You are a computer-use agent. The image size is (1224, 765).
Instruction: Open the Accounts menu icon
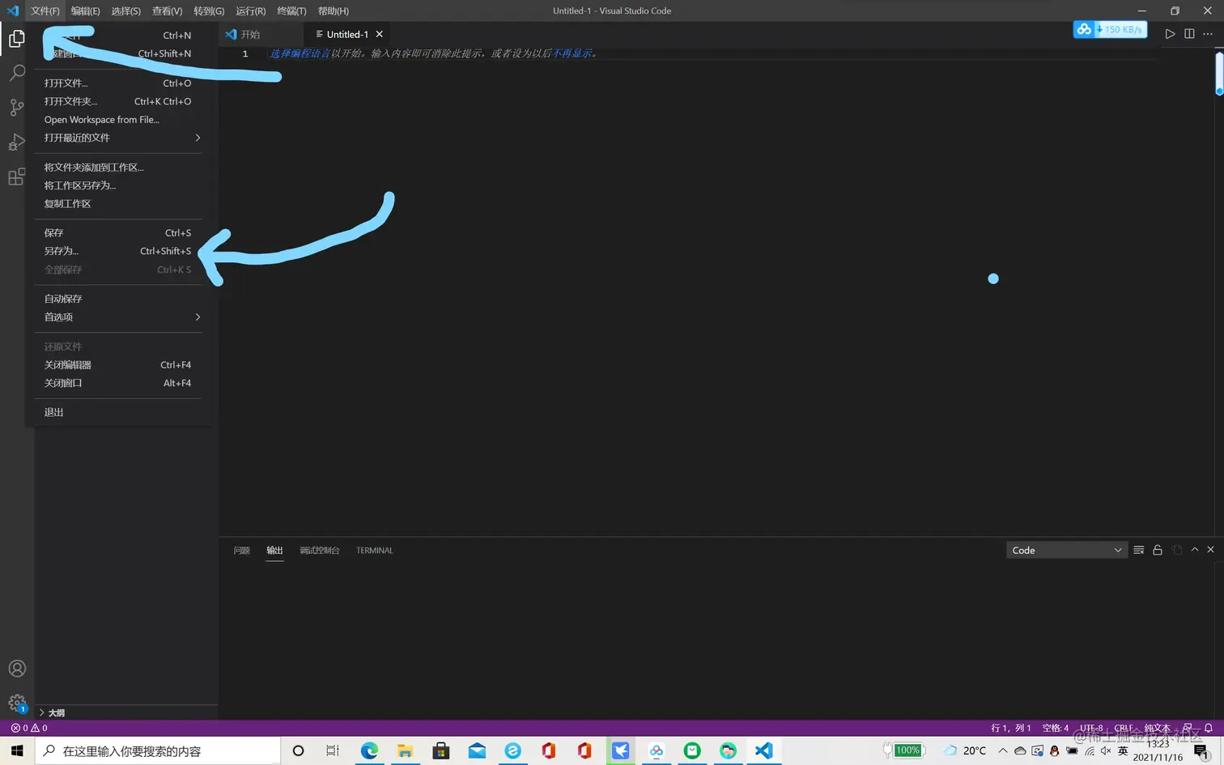(17, 669)
